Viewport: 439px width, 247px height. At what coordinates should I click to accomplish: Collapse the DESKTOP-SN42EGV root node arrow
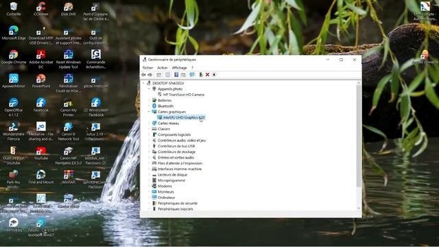(143, 83)
